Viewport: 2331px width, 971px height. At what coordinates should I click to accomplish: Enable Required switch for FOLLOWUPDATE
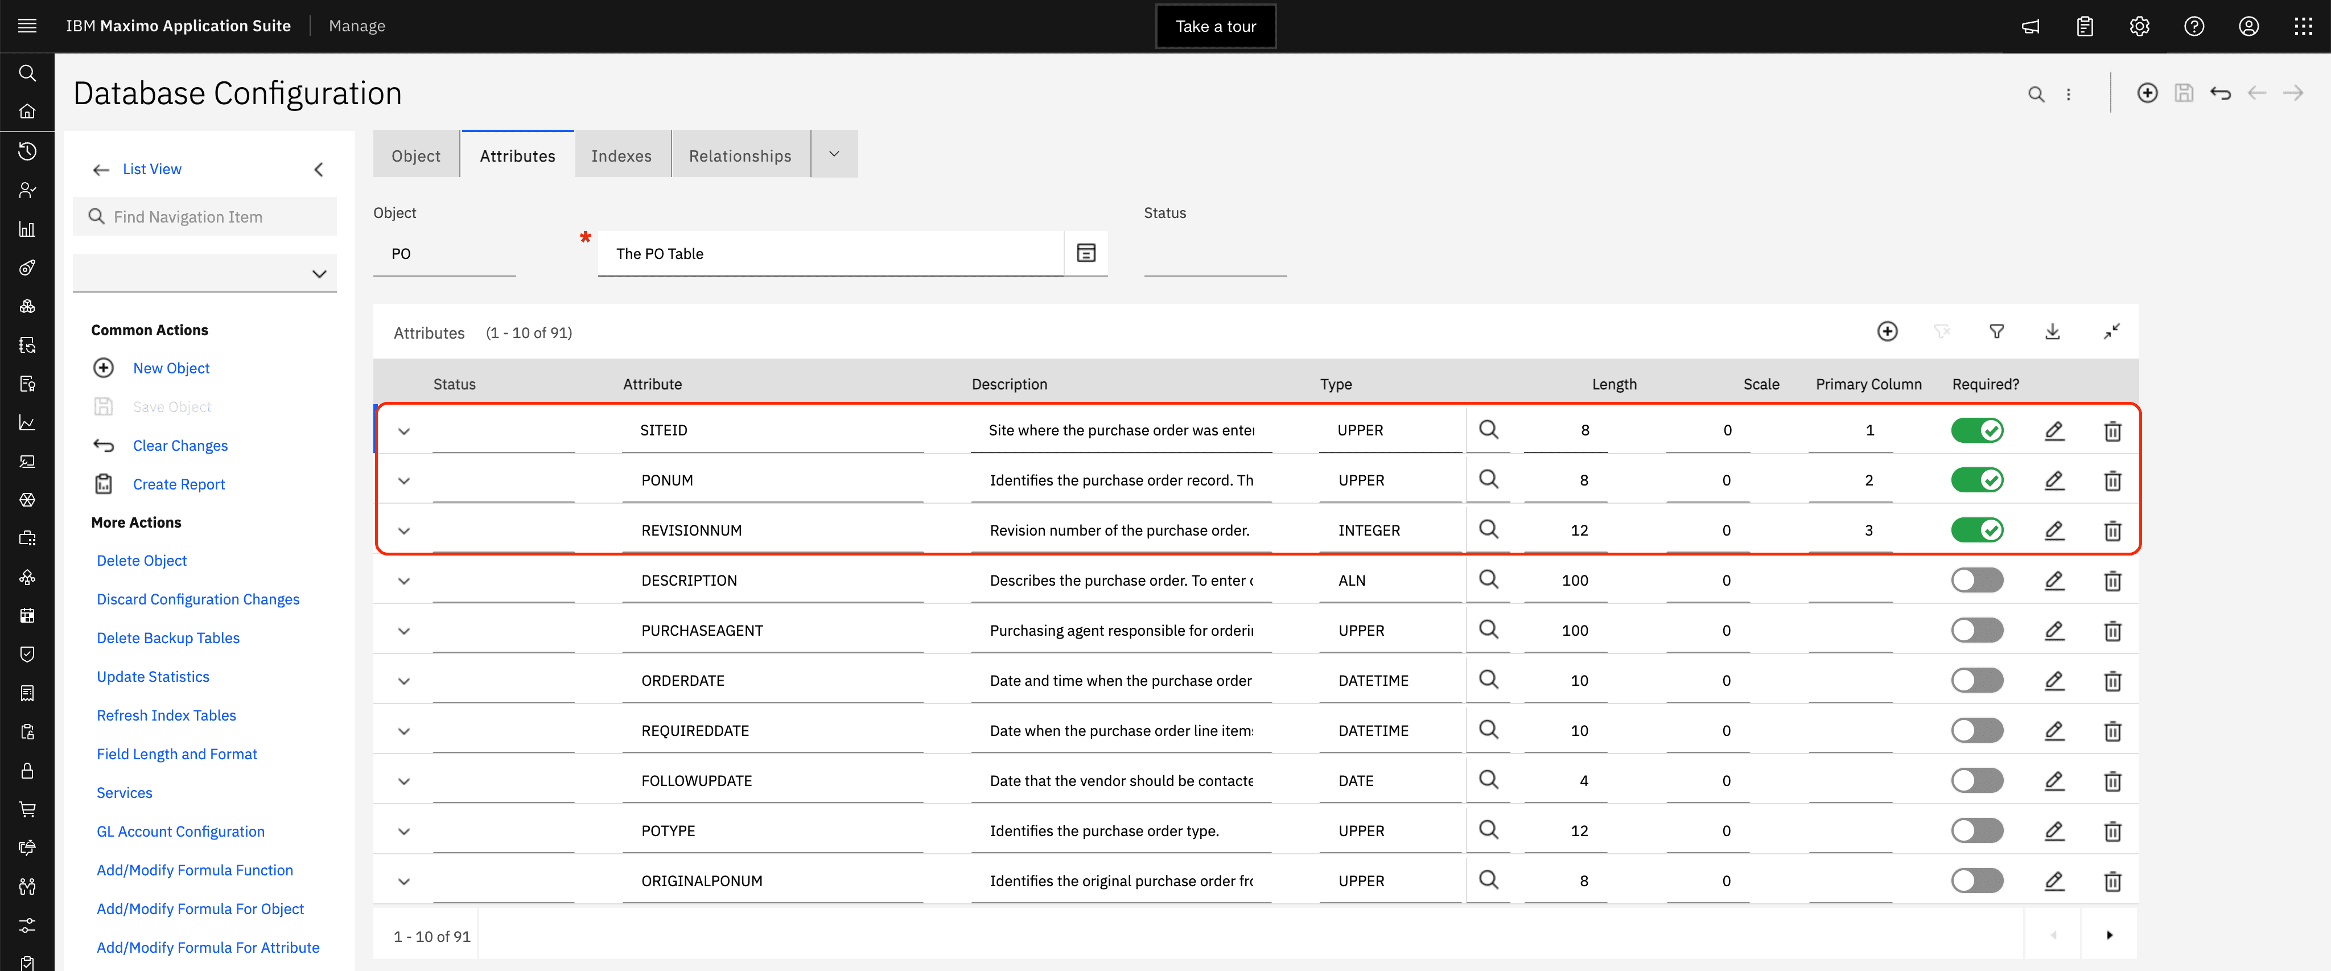click(x=1976, y=780)
